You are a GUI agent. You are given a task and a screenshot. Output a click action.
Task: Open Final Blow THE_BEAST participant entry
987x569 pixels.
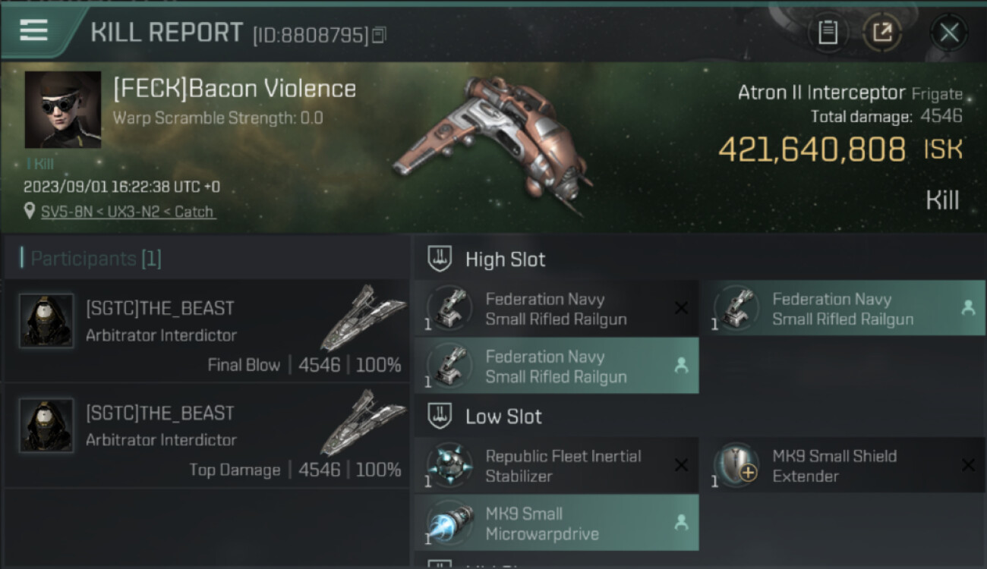(207, 330)
